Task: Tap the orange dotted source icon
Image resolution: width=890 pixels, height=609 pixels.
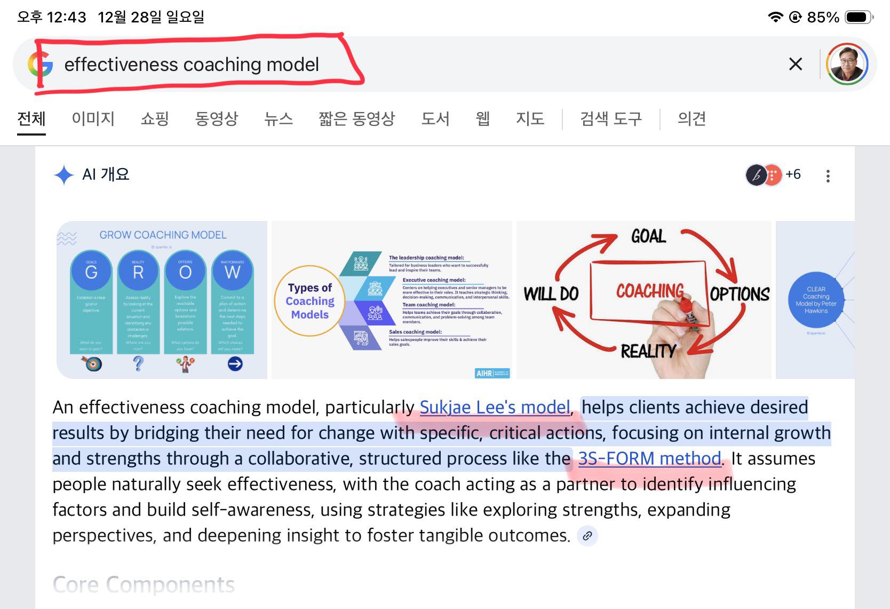Action: point(773,175)
